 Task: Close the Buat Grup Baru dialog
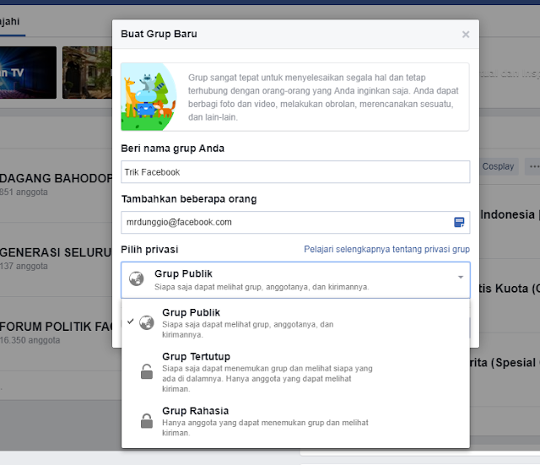(466, 35)
